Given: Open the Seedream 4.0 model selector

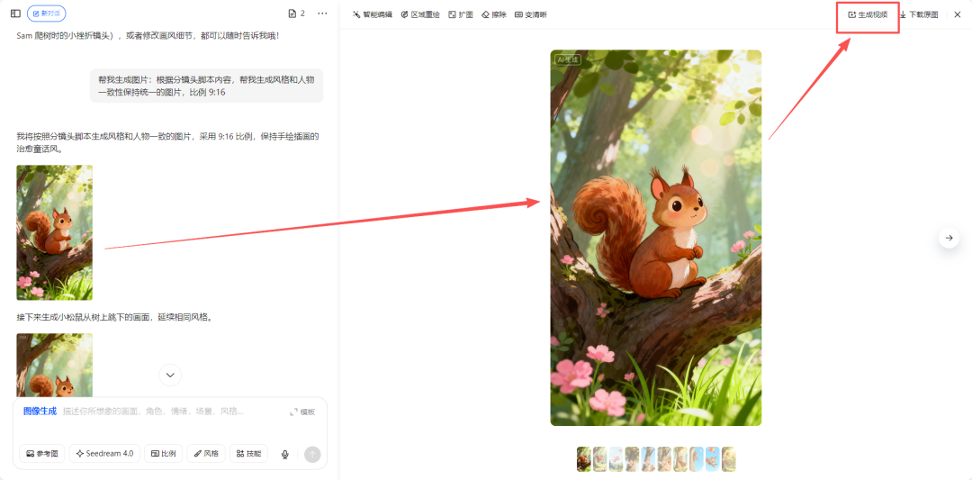Looking at the screenshot, I should (103, 454).
